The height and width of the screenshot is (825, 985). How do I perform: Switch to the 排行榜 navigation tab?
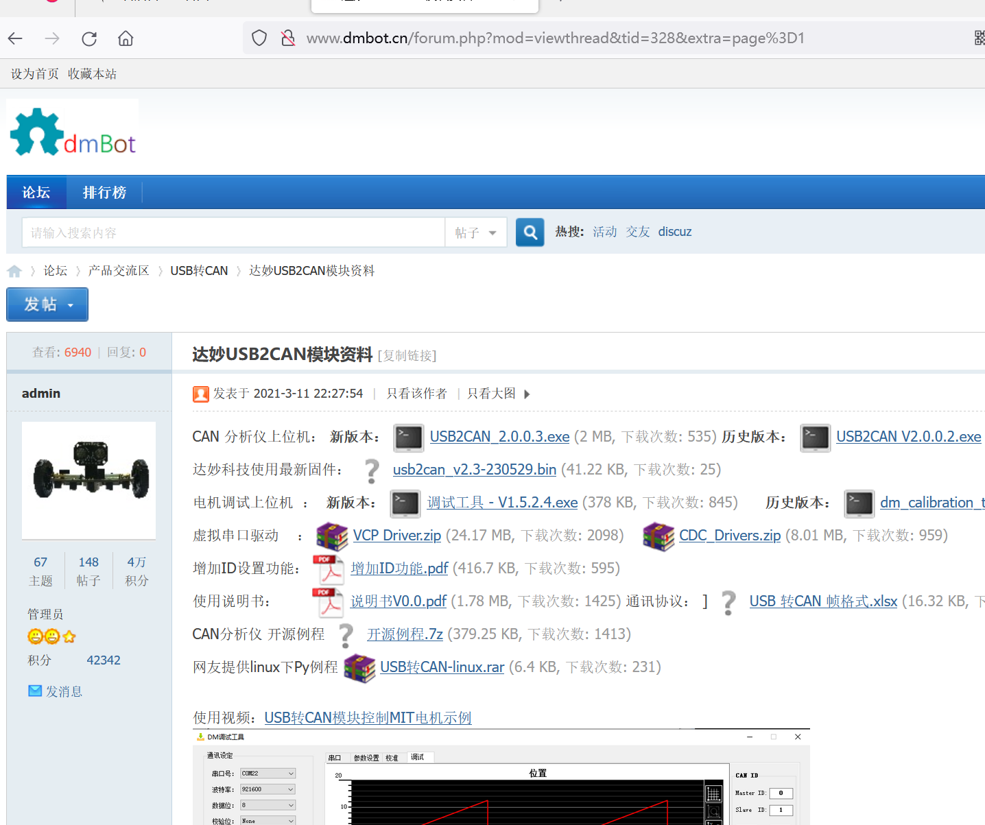click(x=104, y=192)
